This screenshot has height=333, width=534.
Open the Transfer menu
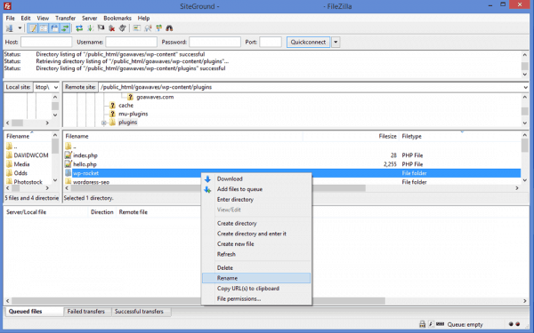click(x=65, y=18)
